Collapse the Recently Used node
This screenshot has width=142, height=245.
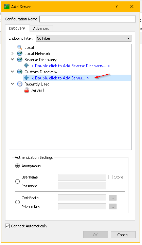(x=13, y=84)
